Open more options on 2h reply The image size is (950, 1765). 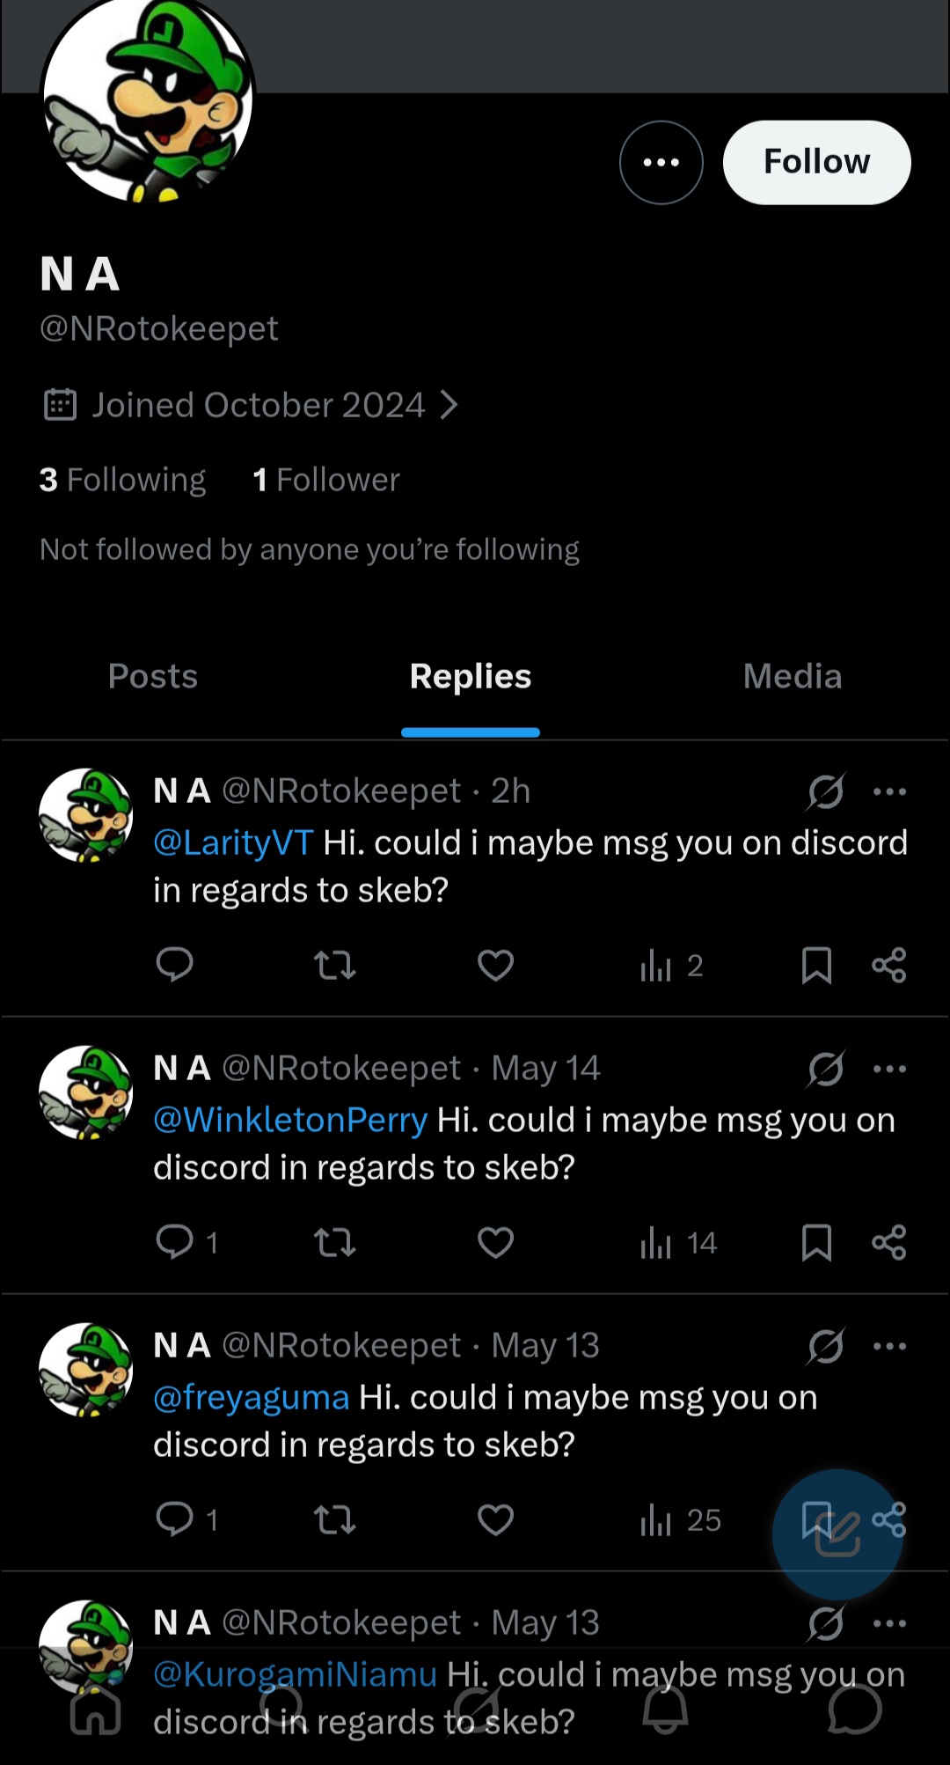point(889,791)
